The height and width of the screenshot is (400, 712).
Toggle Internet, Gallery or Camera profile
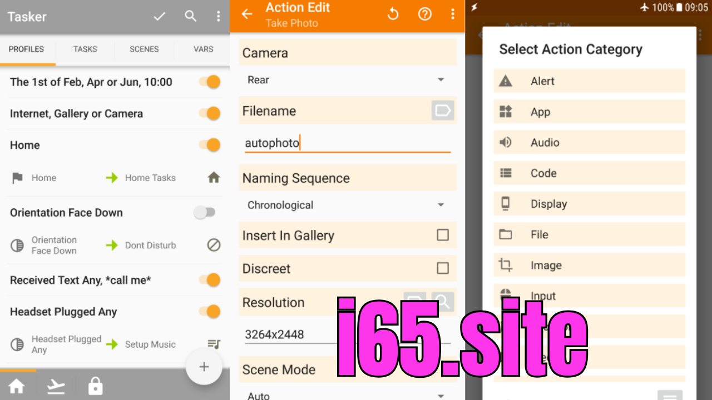[x=210, y=114]
